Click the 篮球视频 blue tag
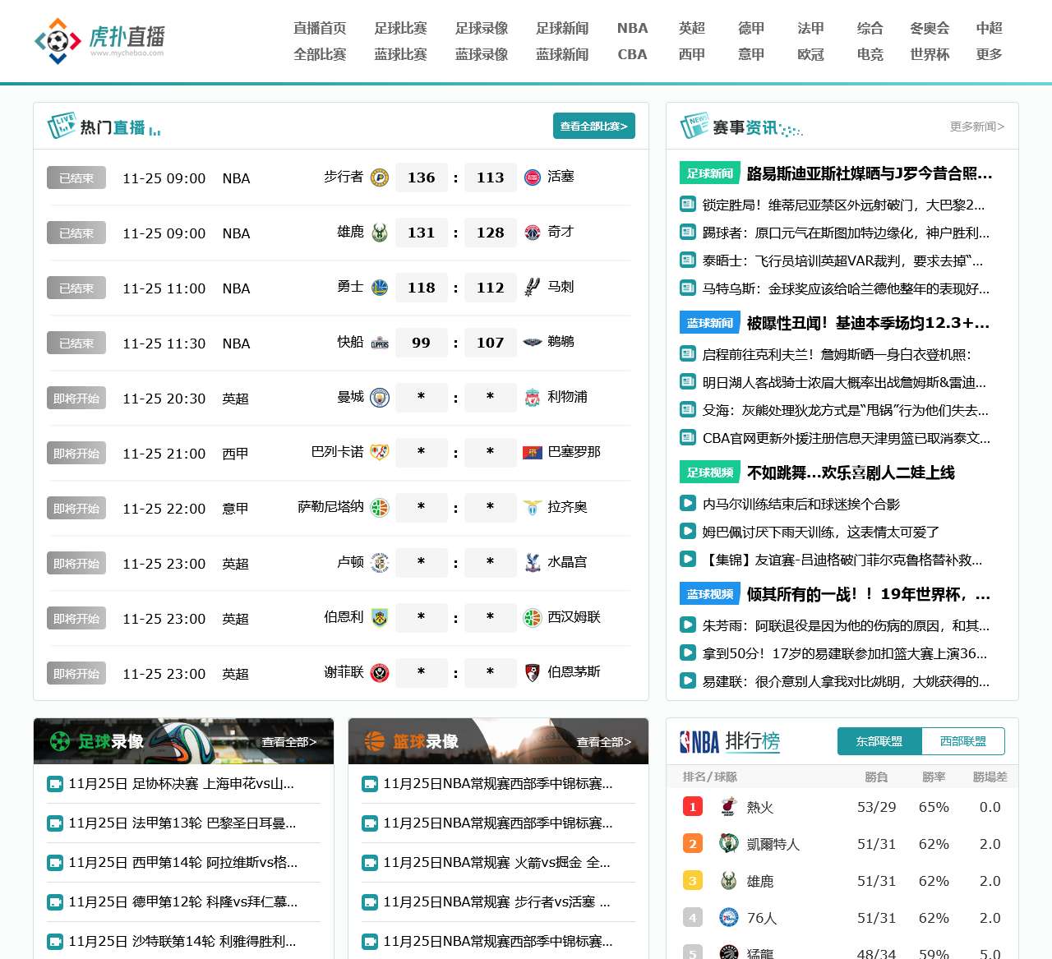The image size is (1052, 959). point(710,594)
